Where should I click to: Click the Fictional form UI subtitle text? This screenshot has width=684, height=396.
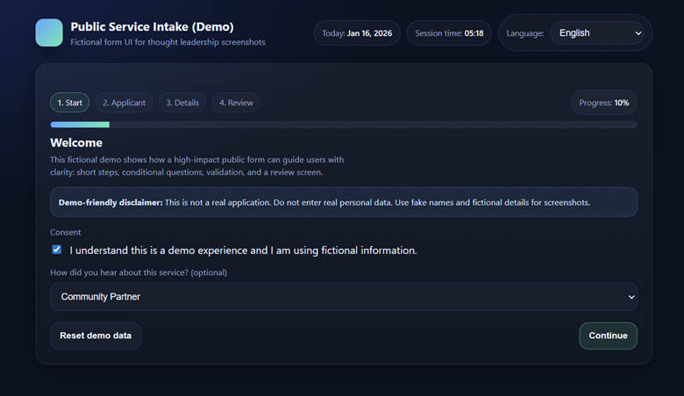(x=167, y=42)
